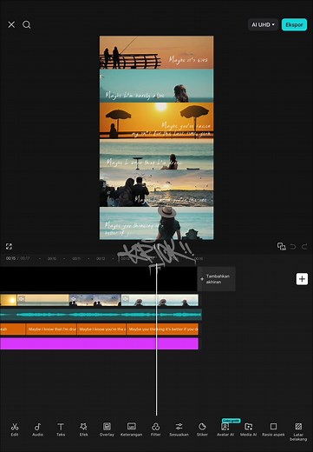Open the compare/duplicate icon beside undo
The height and width of the screenshot is (452, 313).
click(x=281, y=246)
